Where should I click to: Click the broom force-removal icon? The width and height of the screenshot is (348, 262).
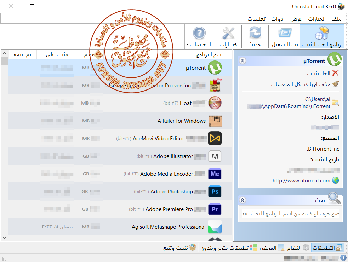coord(335,84)
